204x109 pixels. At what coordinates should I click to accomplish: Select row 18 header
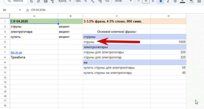(x=5, y=106)
